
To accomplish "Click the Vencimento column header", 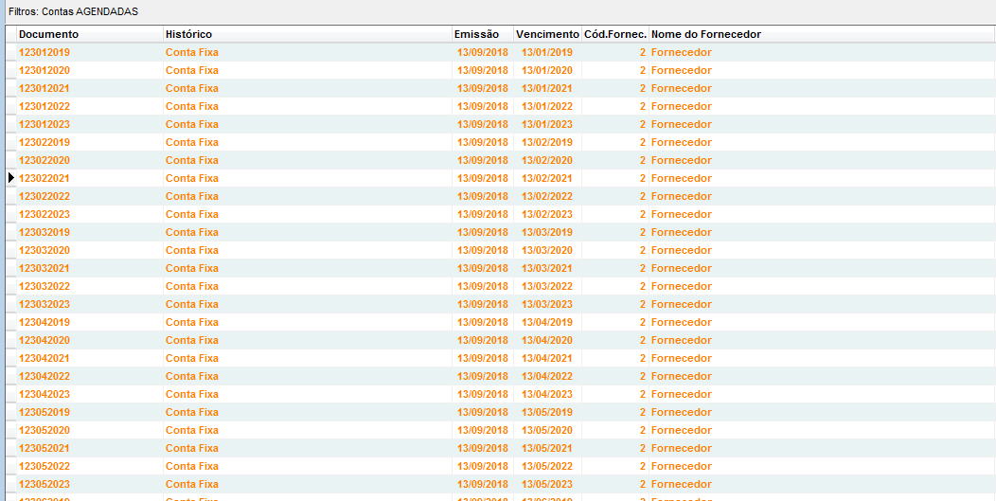I will point(547,34).
